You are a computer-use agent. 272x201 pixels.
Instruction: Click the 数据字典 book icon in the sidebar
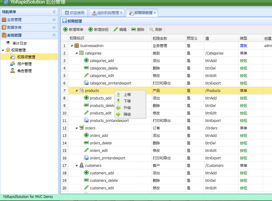coord(4,27)
